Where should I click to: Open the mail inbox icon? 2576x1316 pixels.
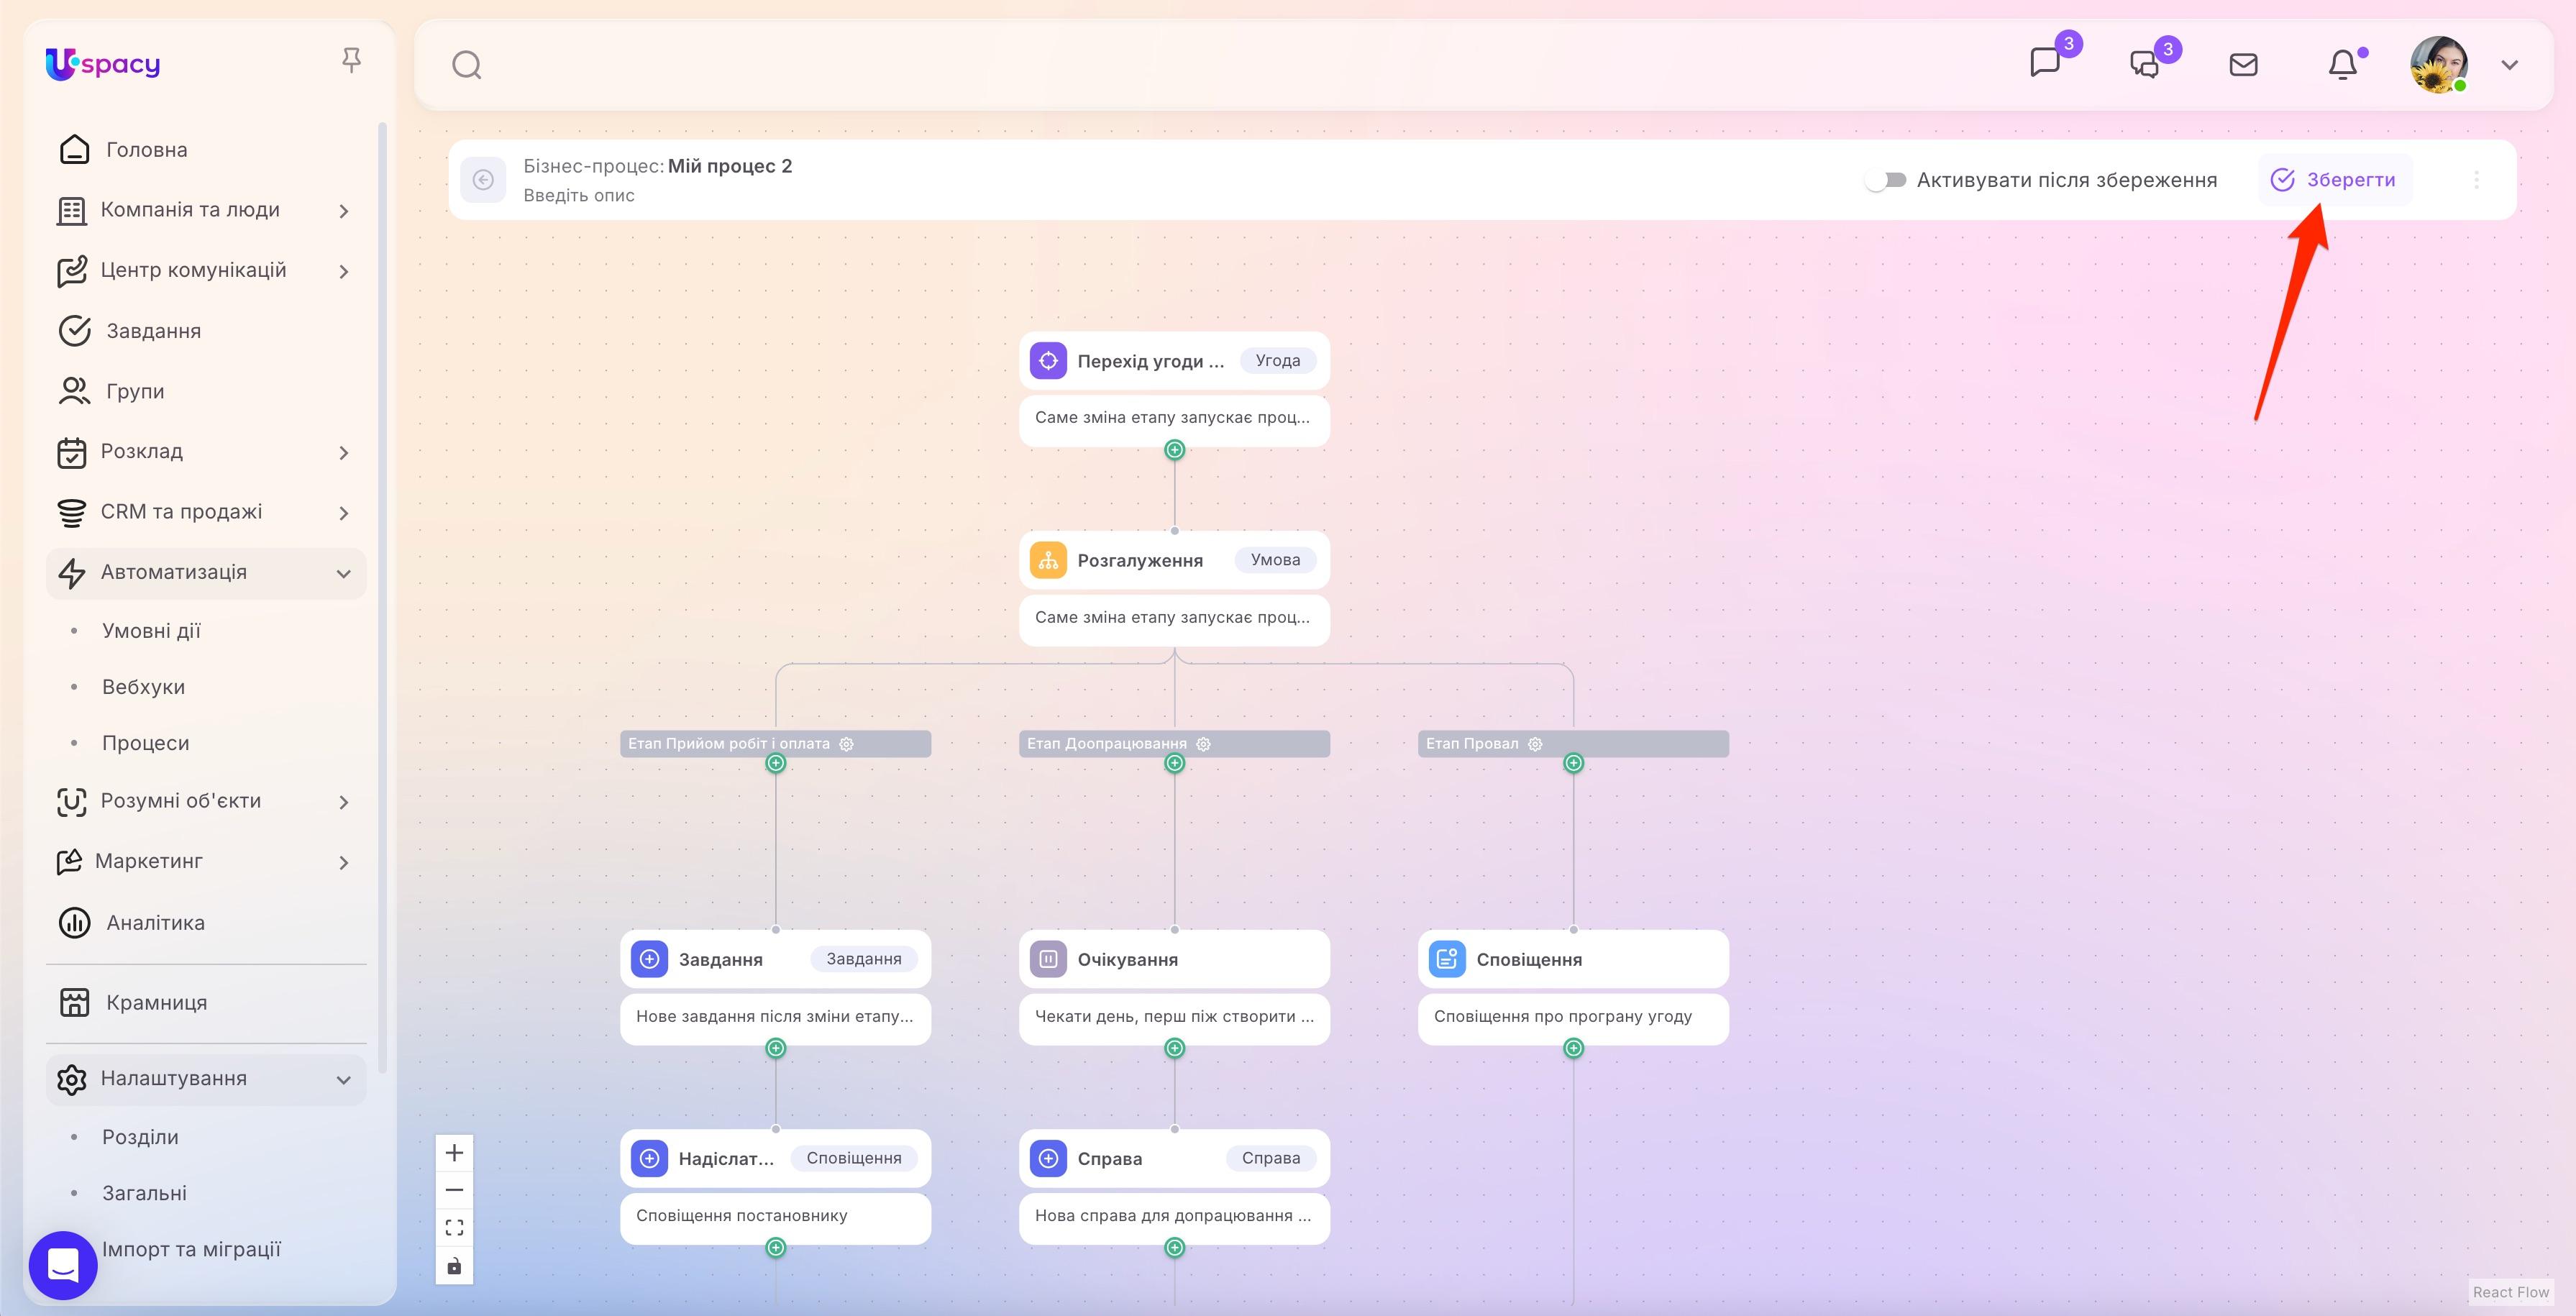pos(2243,64)
